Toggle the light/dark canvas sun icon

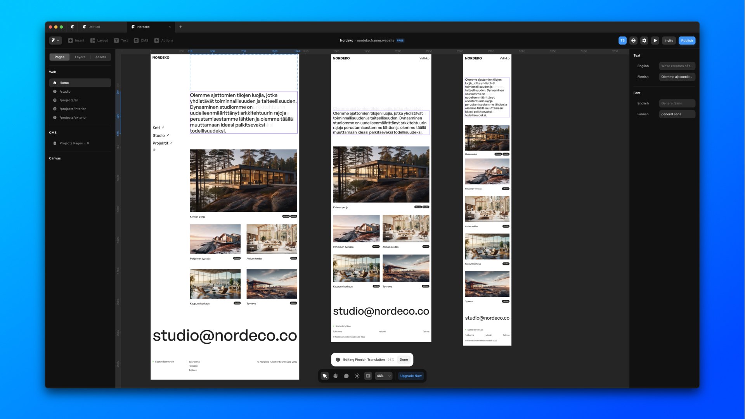(x=357, y=376)
